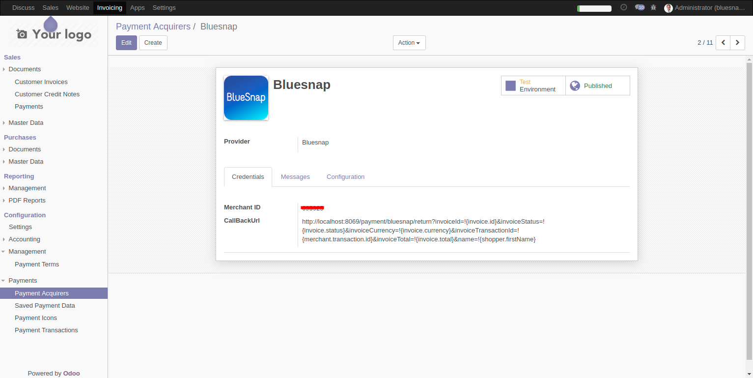Open the conversations message icon

tap(640, 7)
